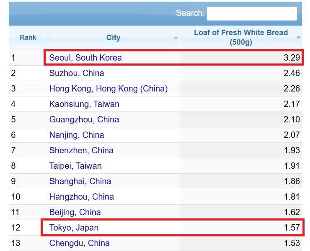The image size is (310, 251).
Task: Sort by Loaf of Fresh White Bread
Action: pyautogui.click(x=240, y=38)
